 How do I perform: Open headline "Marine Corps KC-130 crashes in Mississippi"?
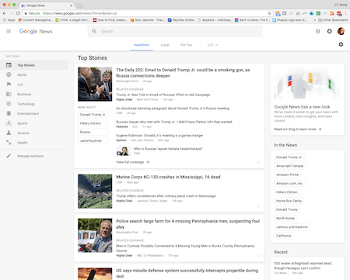point(168,177)
